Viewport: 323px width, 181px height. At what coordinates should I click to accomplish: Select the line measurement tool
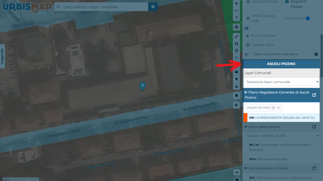pos(236,37)
